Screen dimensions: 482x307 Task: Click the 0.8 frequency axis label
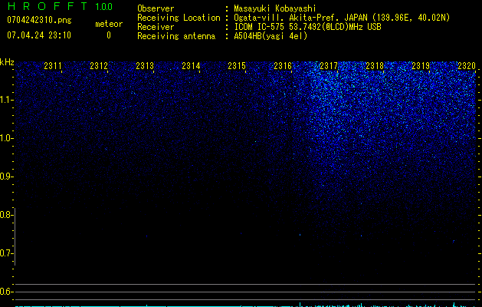tap(6, 215)
